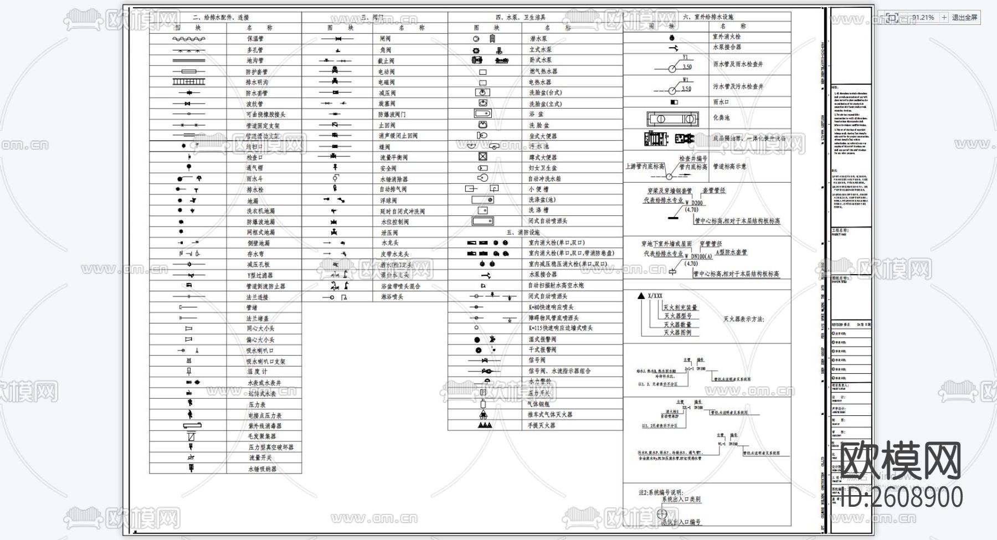Click the 燃气热水器 table cell

572,71
